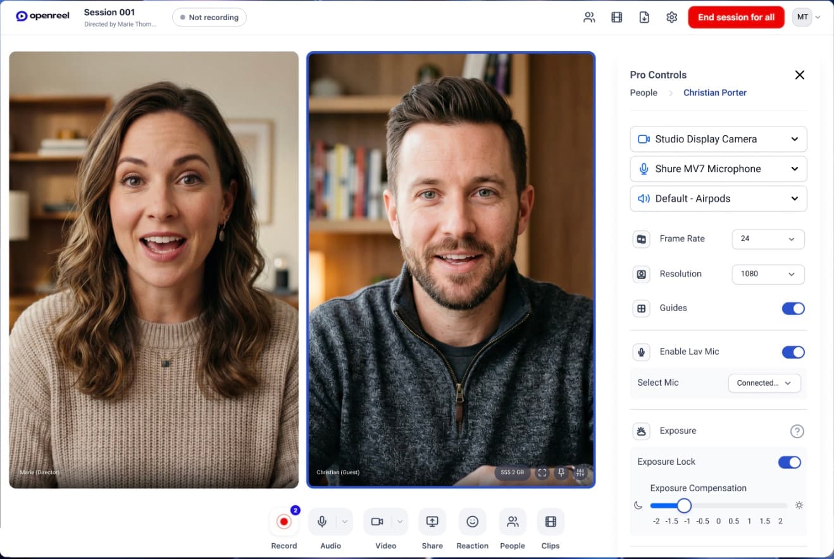Open the Reaction smiley menu
This screenshot has width=834, height=559.
pos(472,522)
